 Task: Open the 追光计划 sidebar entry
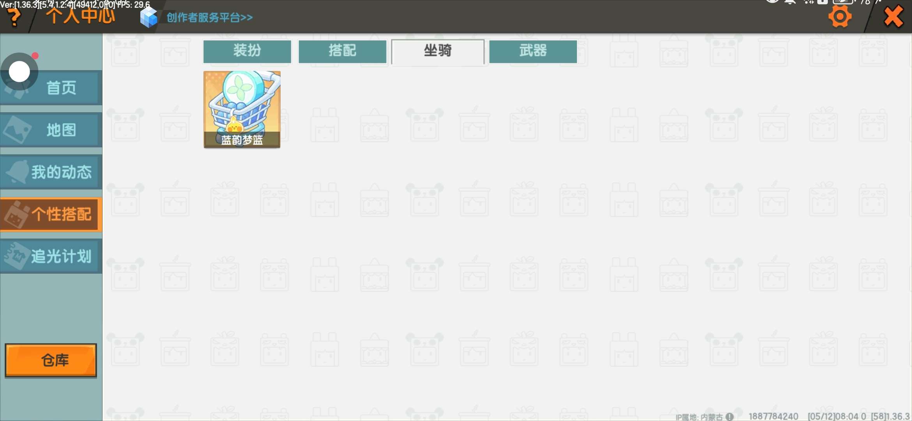click(51, 256)
